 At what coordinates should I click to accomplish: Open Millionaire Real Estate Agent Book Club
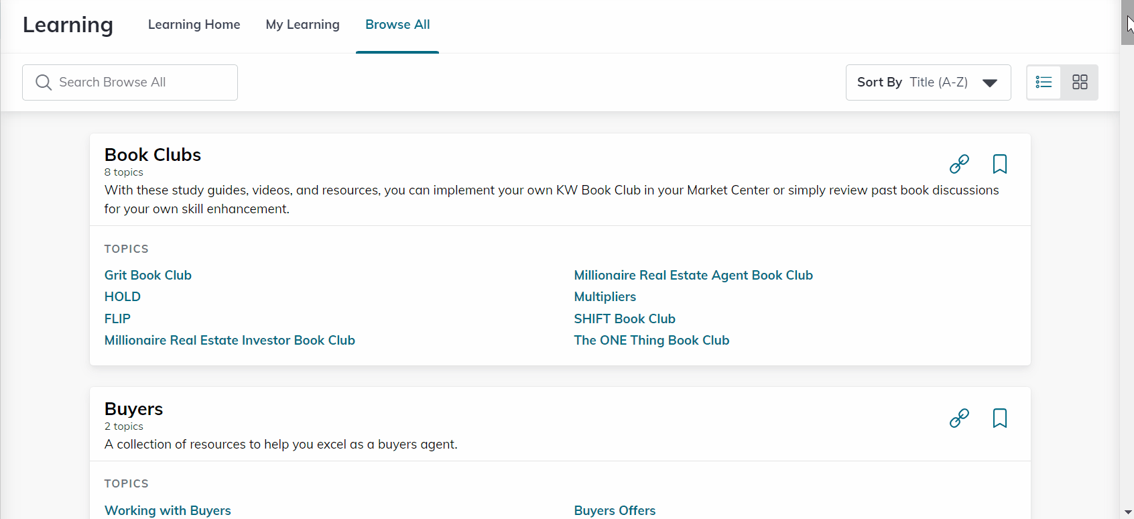coord(694,275)
